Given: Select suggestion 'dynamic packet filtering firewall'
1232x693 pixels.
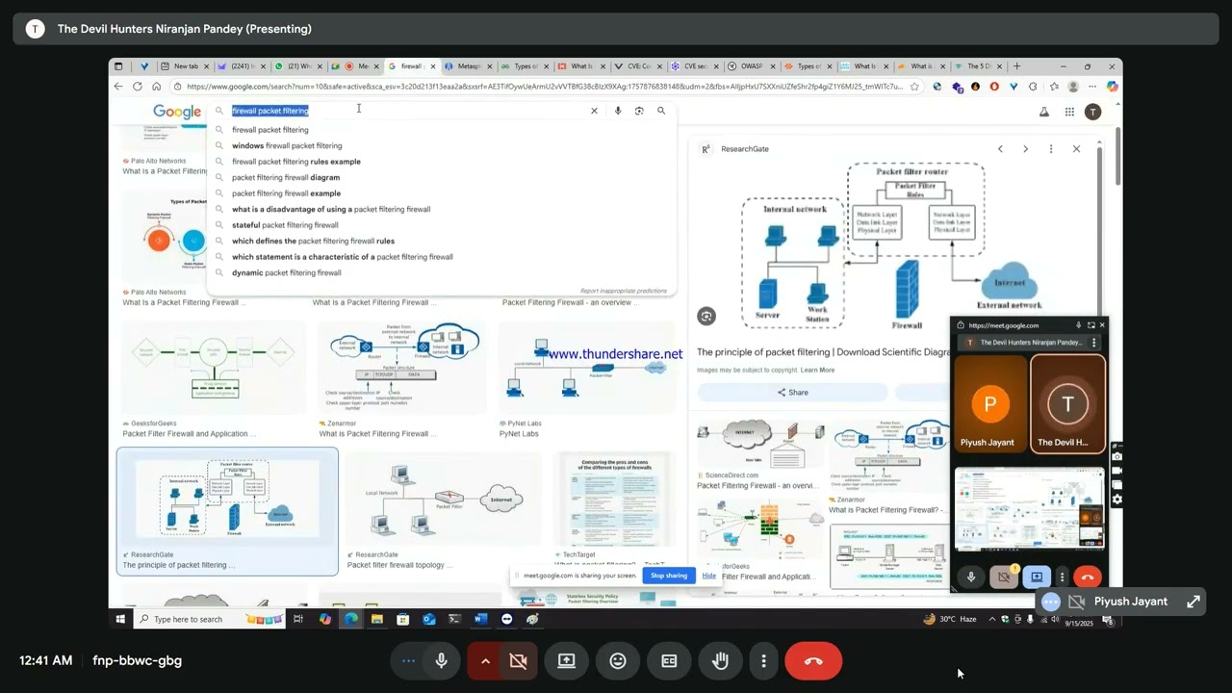Looking at the screenshot, I should (x=287, y=272).
